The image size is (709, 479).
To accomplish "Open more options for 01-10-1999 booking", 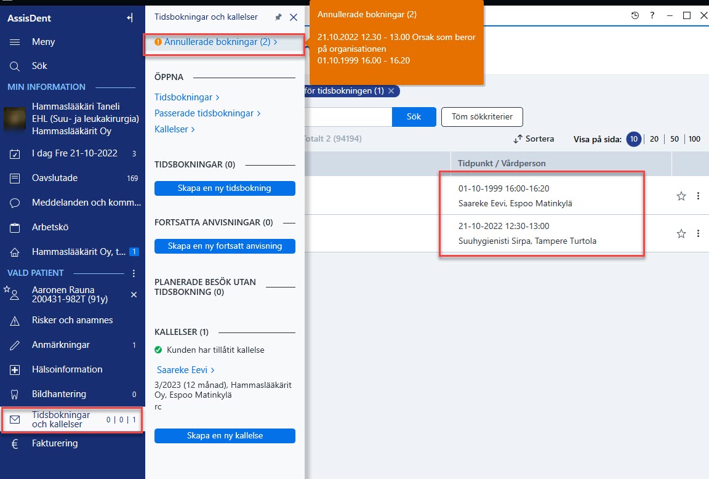I will (x=698, y=196).
